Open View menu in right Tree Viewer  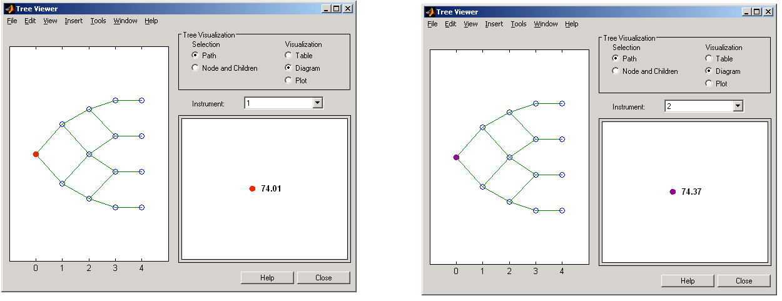tap(470, 24)
